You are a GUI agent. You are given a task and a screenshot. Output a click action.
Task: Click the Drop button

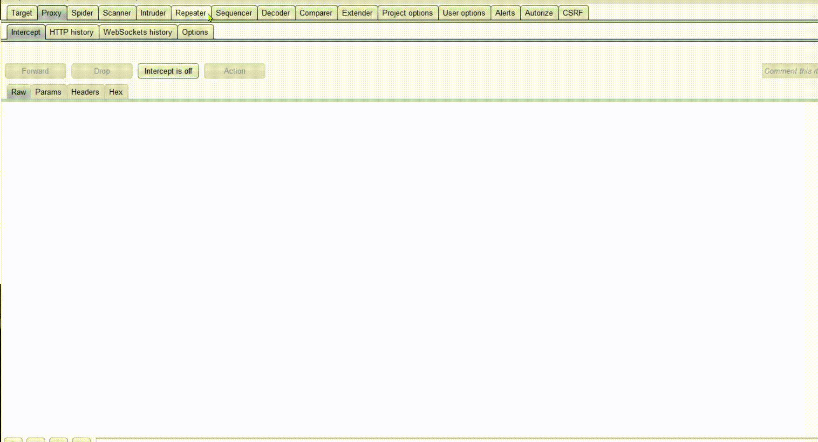[102, 71]
